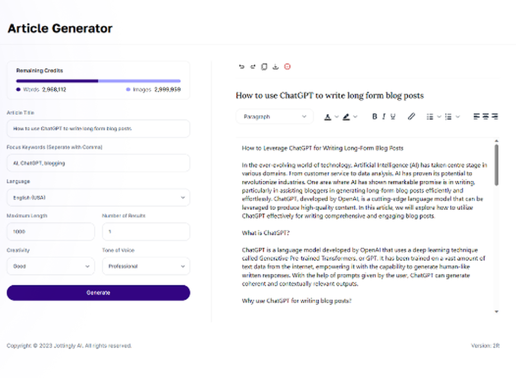Click the redo arrow icon

click(x=253, y=67)
